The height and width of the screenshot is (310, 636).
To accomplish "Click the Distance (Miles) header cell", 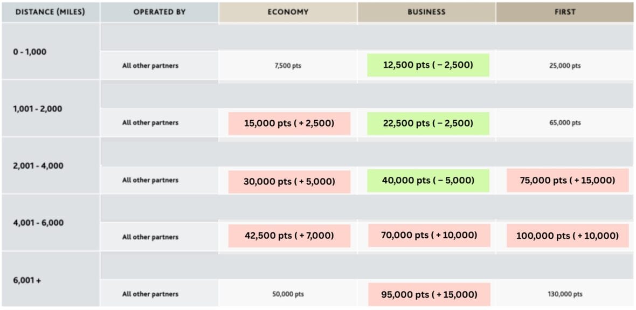I will coord(50,12).
